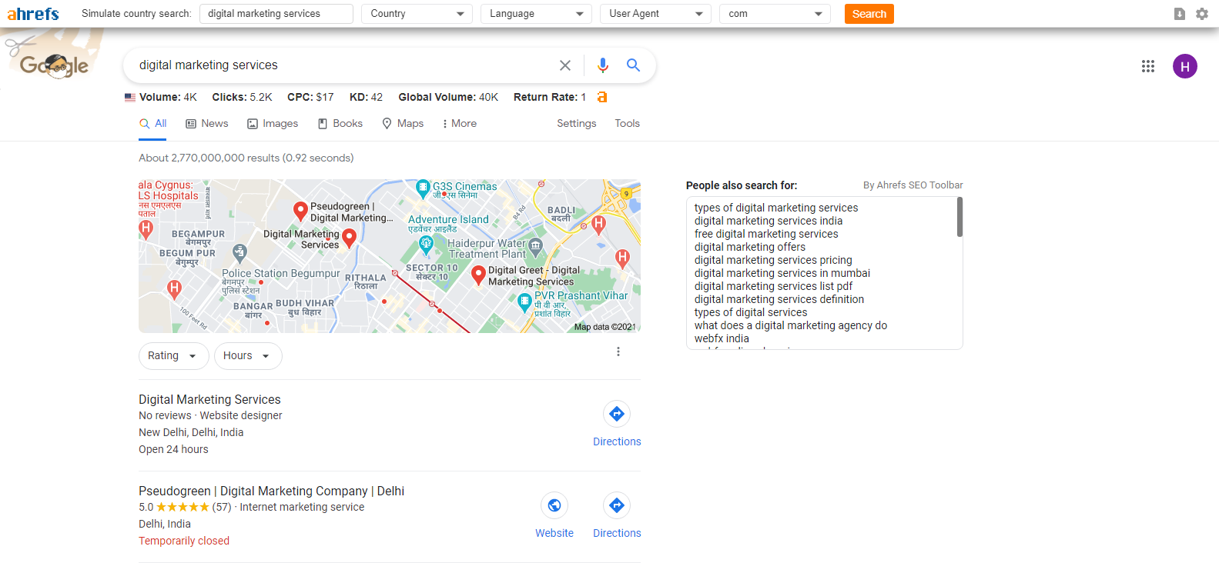This screenshot has height=563, width=1219.
Task: Open Digital Marketing Services listing title
Action: [x=209, y=399]
